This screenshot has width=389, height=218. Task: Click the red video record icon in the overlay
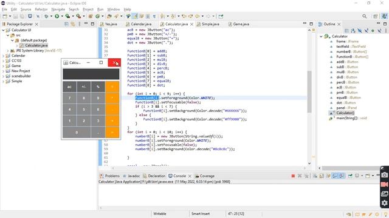tap(385, 184)
